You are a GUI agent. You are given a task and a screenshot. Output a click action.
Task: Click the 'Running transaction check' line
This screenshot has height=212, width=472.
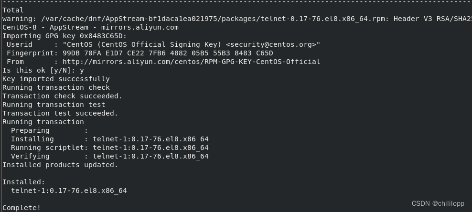point(56,87)
